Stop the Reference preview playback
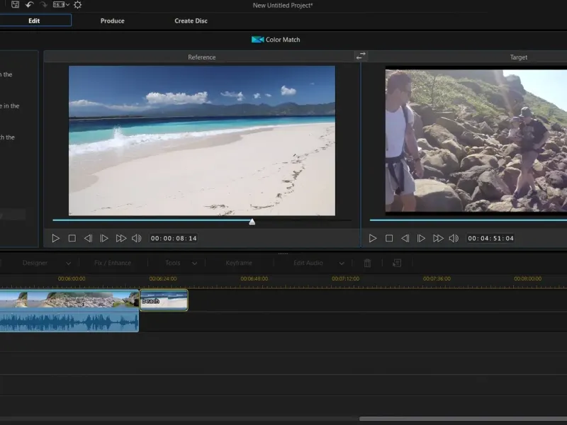 72,239
